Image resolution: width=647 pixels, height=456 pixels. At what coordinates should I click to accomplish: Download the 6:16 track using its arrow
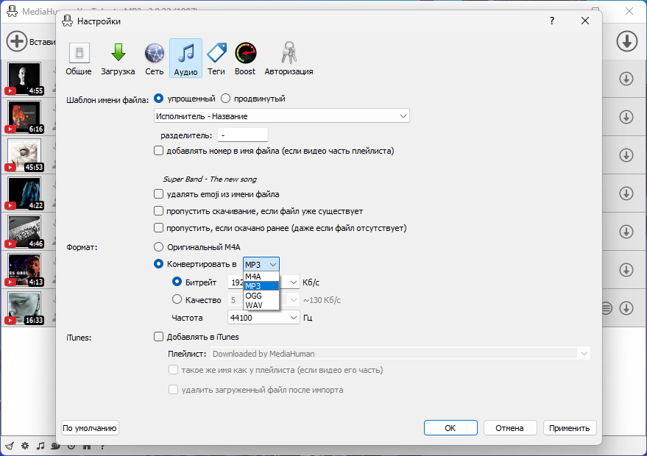tap(626, 117)
